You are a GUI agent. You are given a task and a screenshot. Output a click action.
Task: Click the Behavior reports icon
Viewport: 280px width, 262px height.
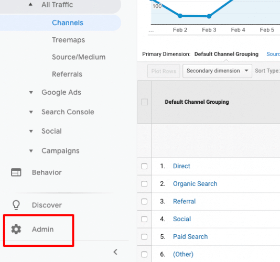click(16, 172)
